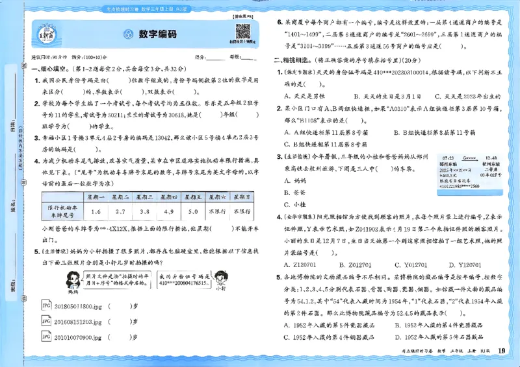This screenshot has width=520, height=367.
Task: Click the 姓名 label on the left margin
Action: point(13,205)
